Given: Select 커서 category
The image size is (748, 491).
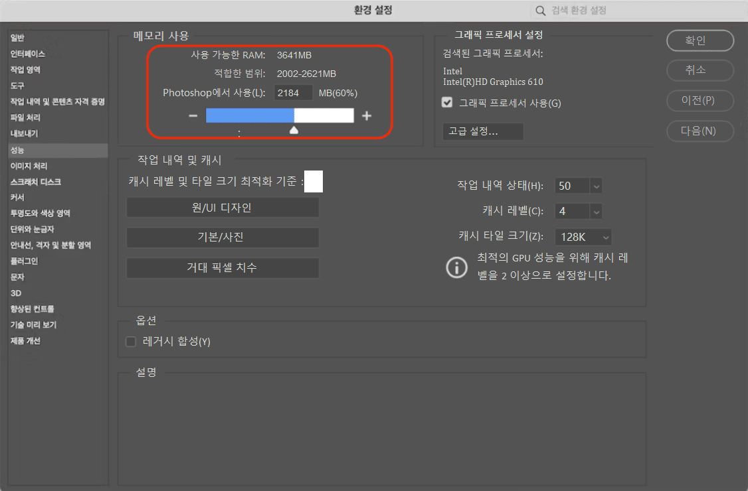Looking at the screenshot, I should pyautogui.click(x=17, y=197).
